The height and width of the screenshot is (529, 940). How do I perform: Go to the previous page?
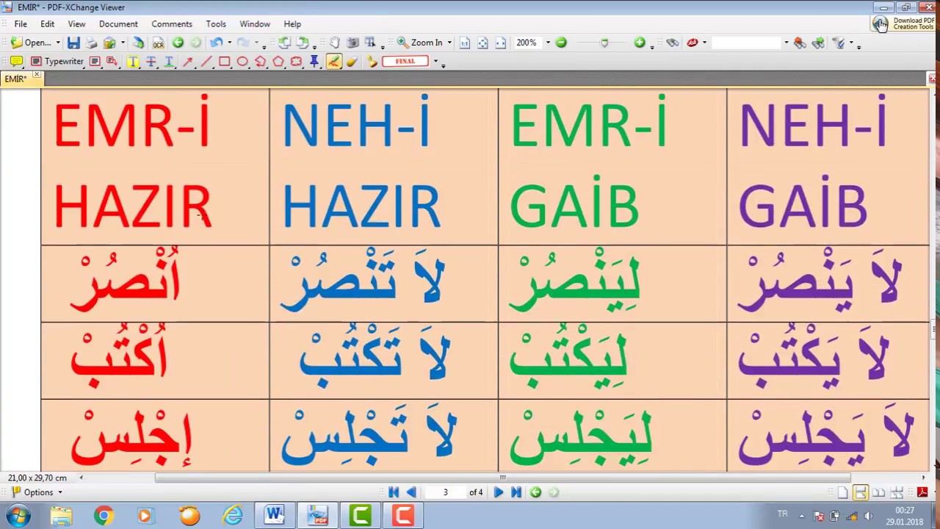(x=411, y=492)
